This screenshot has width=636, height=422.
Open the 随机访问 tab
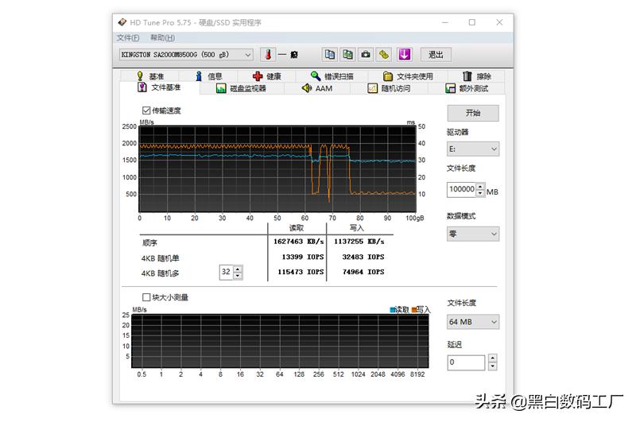click(390, 88)
